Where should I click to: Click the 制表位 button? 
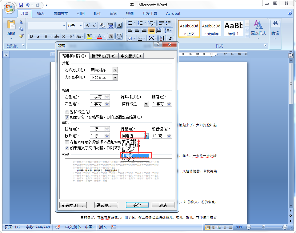[73, 205]
